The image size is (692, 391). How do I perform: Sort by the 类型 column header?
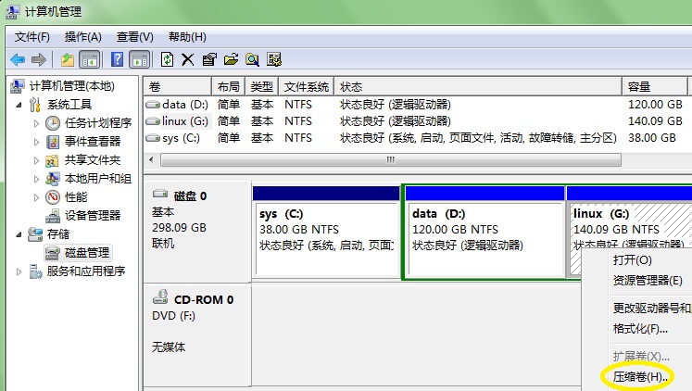click(x=262, y=87)
